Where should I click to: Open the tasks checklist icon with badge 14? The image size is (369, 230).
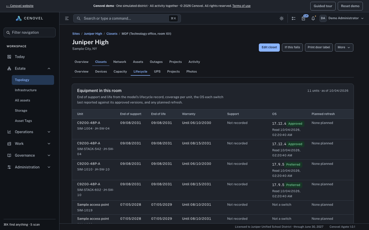tap(303, 18)
